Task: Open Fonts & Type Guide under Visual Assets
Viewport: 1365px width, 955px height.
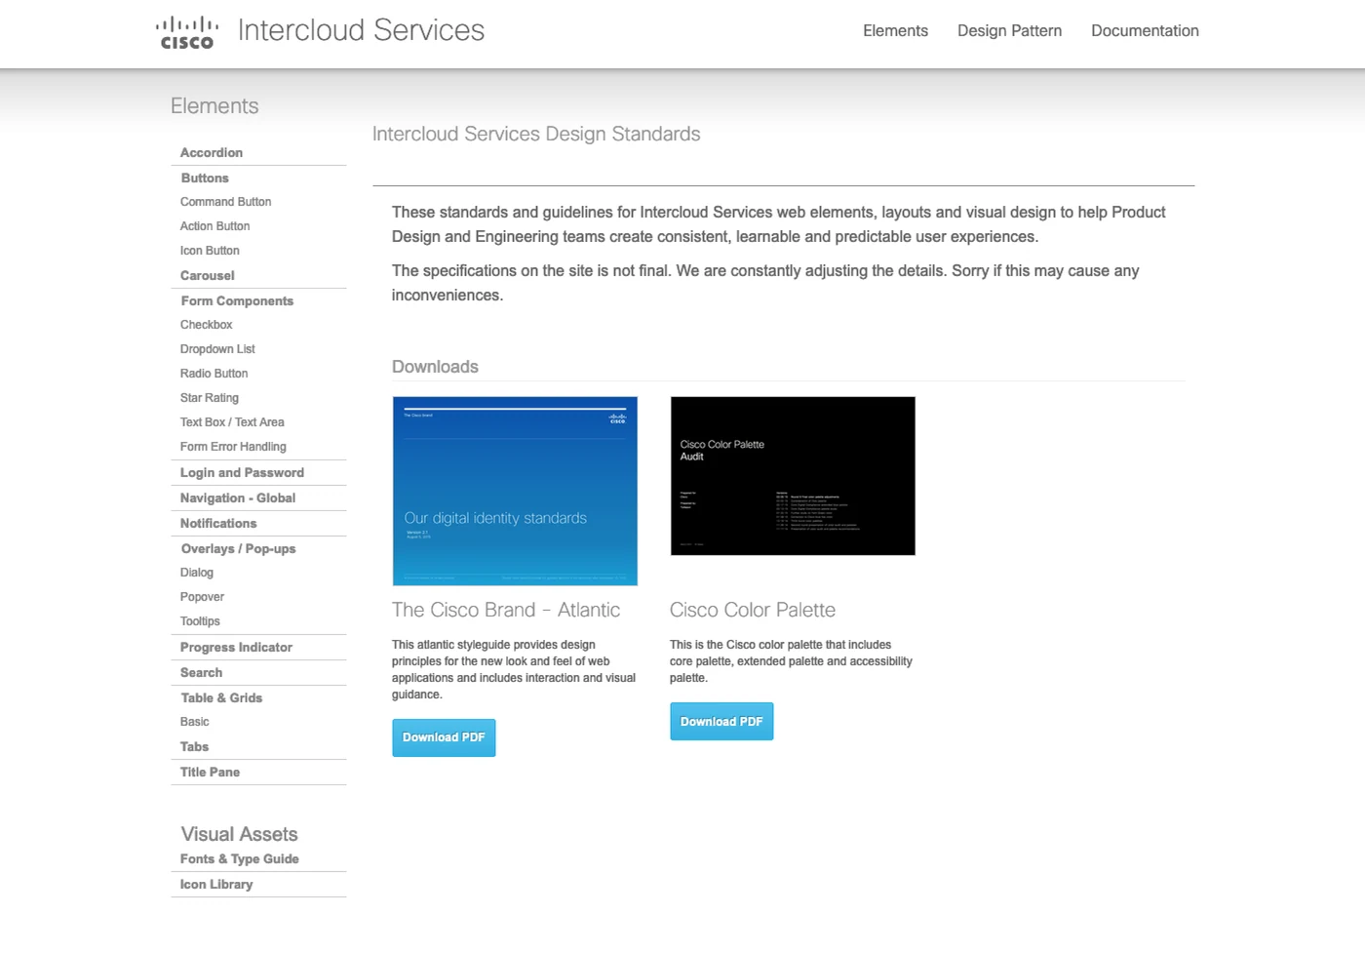Action: tap(239, 859)
